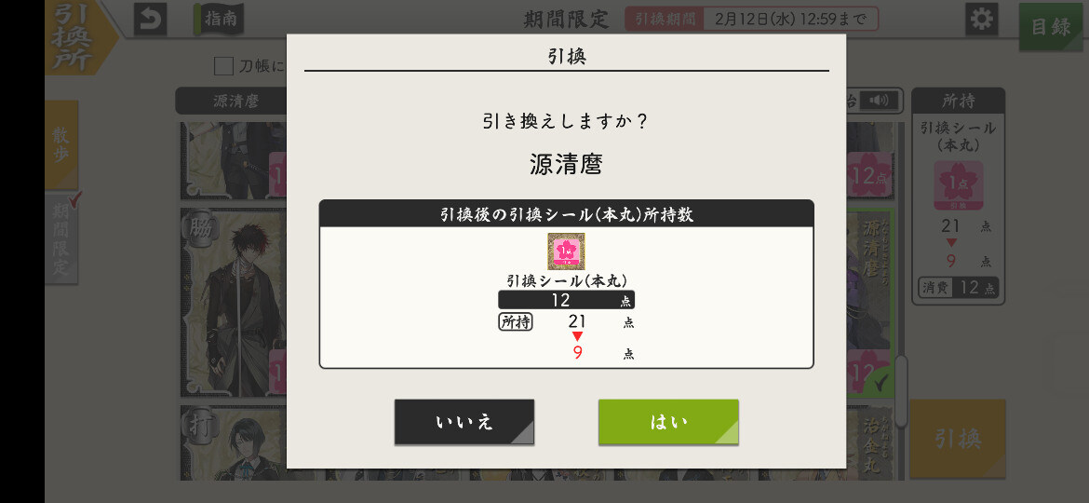Viewport: 1089px width, 503px height.
Task: Select the 脇 wakizashi character card
Action: pyautogui.click(x=234, y=302)
